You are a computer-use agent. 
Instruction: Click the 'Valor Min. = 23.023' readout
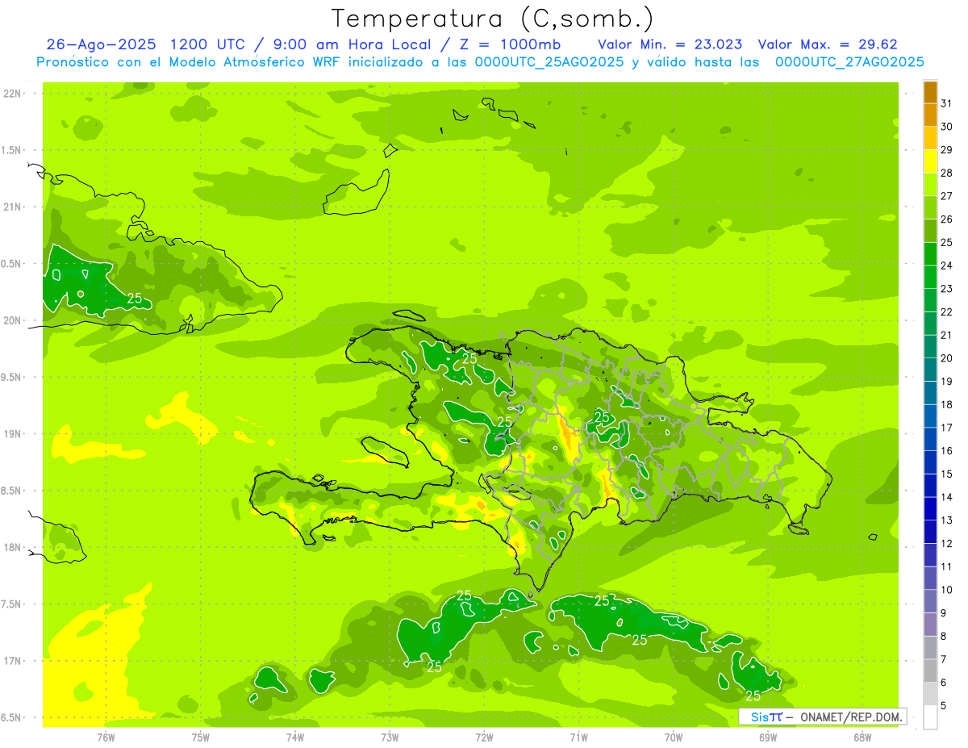coord(670,44)
